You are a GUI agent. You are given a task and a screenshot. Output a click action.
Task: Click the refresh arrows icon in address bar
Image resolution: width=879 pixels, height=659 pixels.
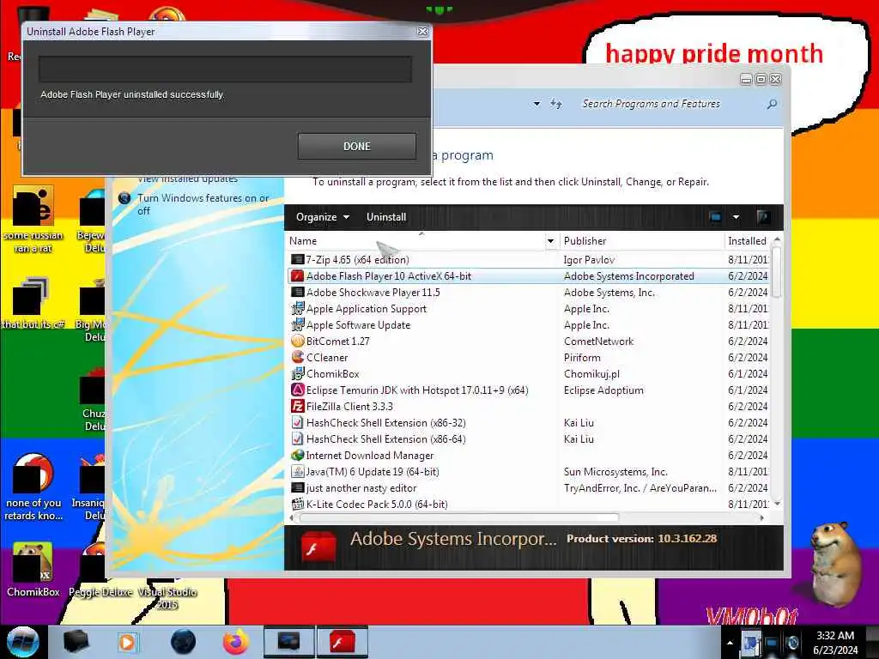pos(555,104)
